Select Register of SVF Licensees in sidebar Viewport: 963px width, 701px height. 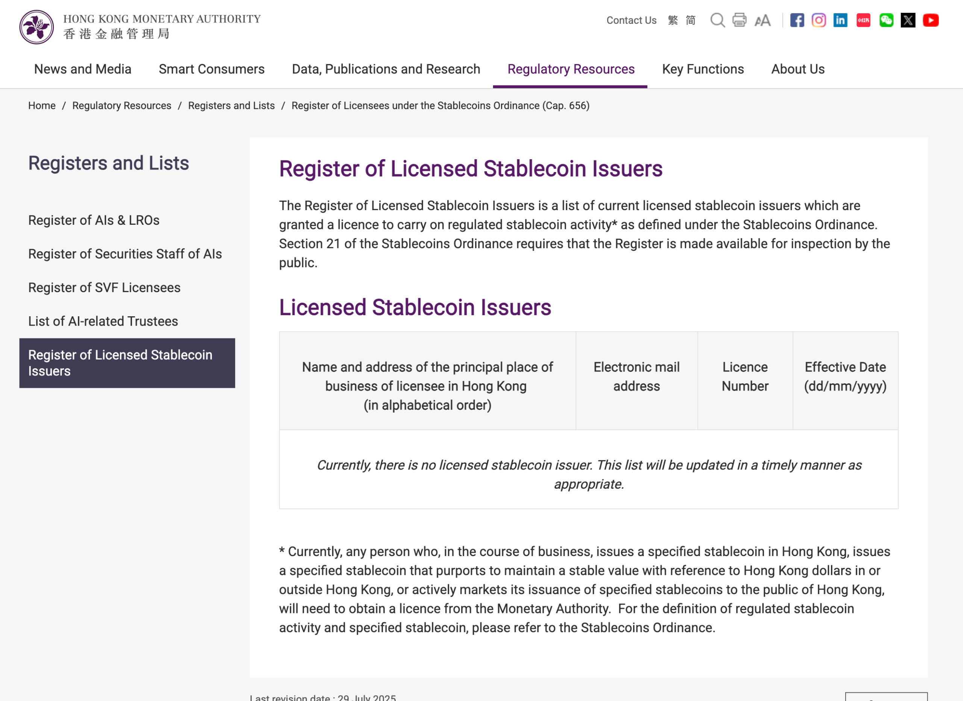pyautogui.click(x=104, y=287)
